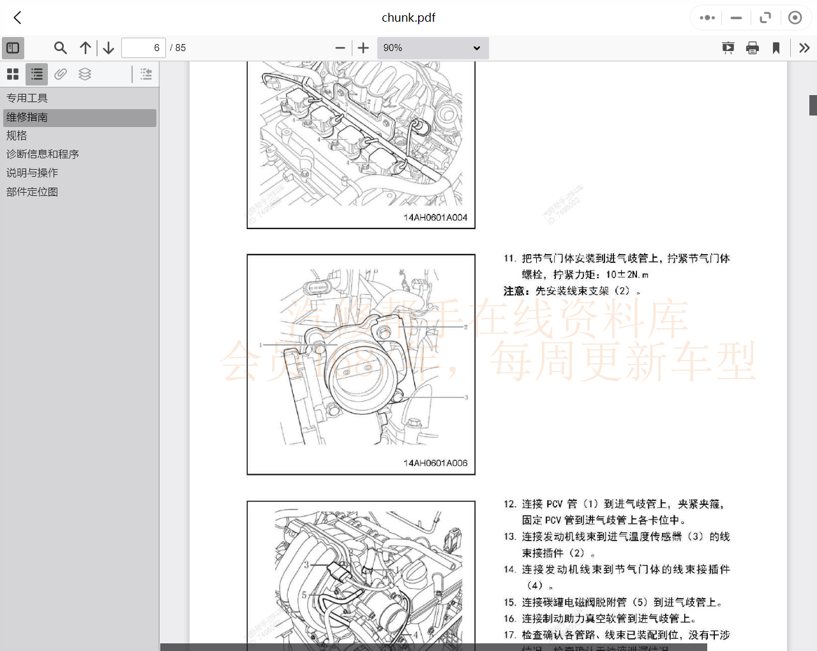Toggle the sidebar visibility
Image resolution: width=817 pixels, height=651 pixels.
tap(13, 48)
